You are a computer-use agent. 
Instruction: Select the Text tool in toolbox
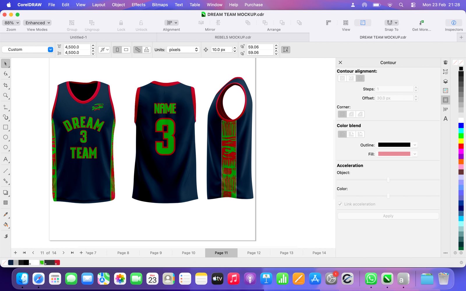point(6,159)
